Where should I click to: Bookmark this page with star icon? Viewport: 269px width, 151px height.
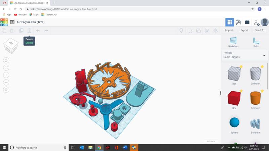pos(253,9)
